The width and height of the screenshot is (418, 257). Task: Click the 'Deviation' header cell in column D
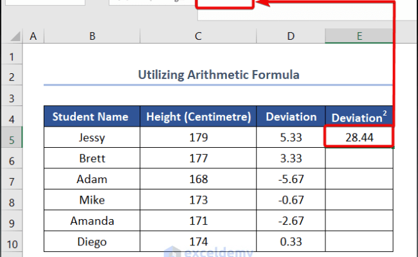pyautogui.click(x=291, y=116)
